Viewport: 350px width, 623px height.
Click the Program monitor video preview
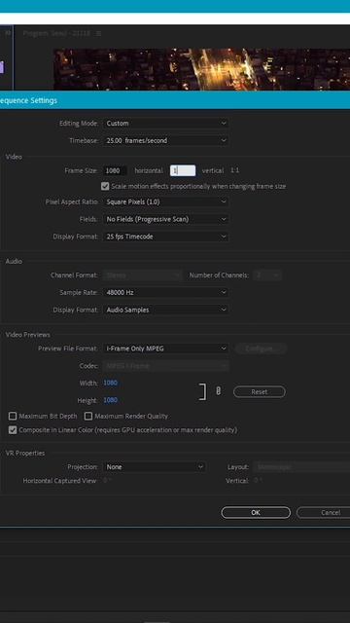pyautogui.click(x=201, y=69)
